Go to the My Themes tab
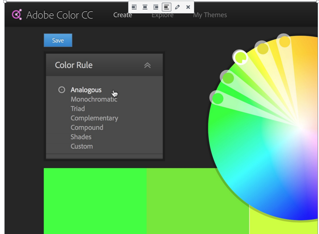The width and height of the screenshot is (319, 234). pos(210,15)
